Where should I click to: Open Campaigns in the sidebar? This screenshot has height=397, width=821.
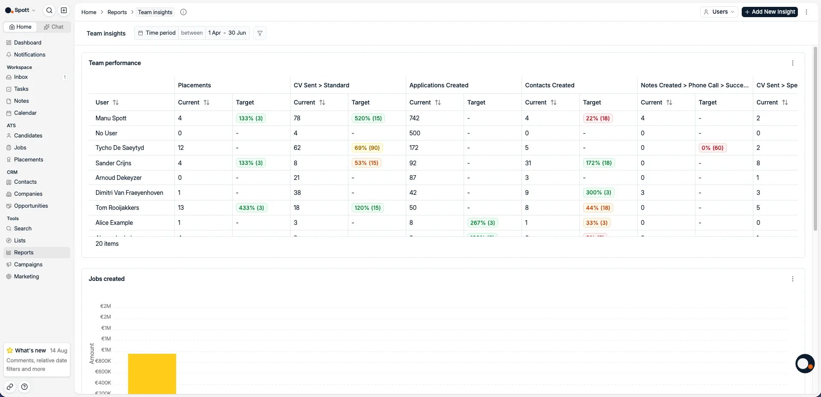37,265
